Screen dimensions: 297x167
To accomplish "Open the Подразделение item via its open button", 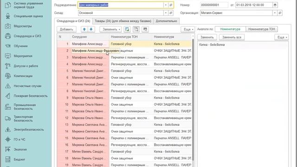I will coord(171,5).
